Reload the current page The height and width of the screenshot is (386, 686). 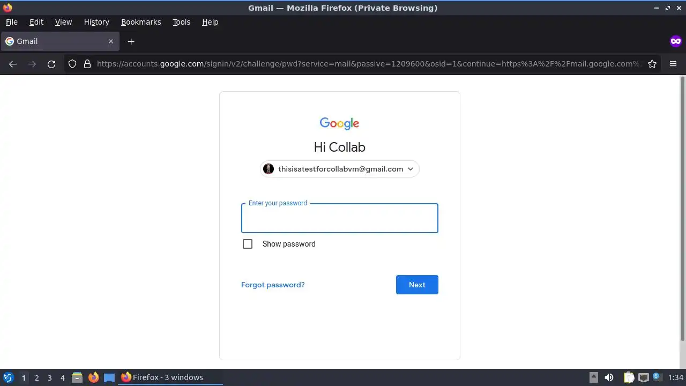coord(51,64)
